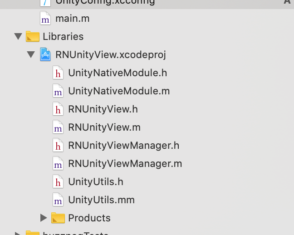Viewport: 294px width, 235px height.
Task: Click the UnityNativeModule.m file icon
Action: click(x=58, y=91)
